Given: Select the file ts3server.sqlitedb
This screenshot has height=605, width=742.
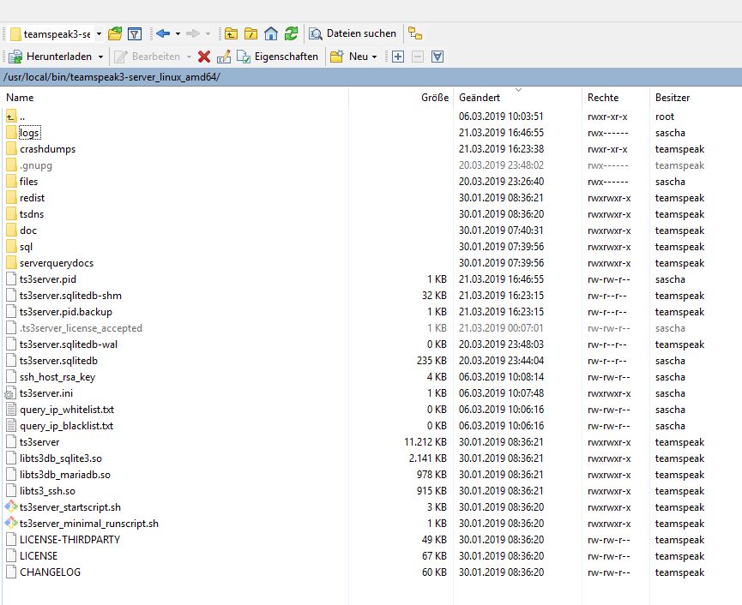Looking at the screenshot, I should (58, 361).
